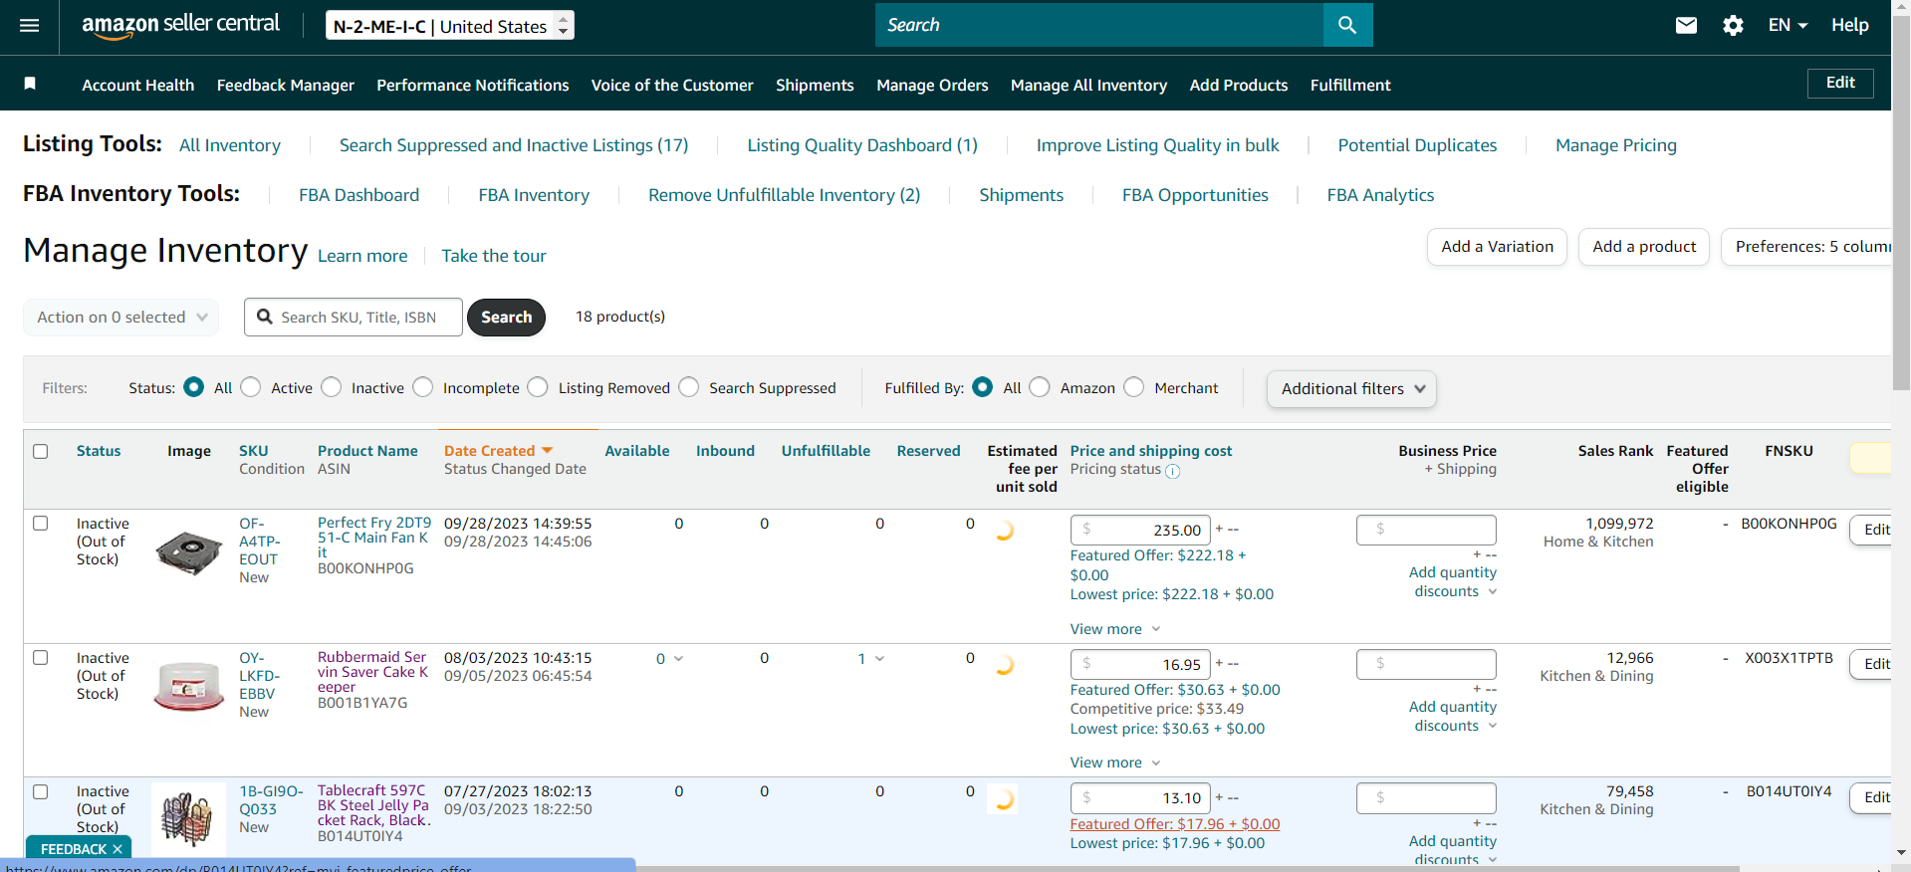Close the FEEDBACK tab with X

(x=118, y=849)
